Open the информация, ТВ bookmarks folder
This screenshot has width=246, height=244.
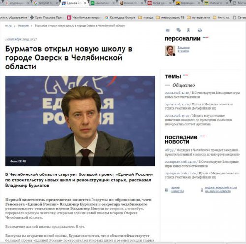tap(170, 17)
